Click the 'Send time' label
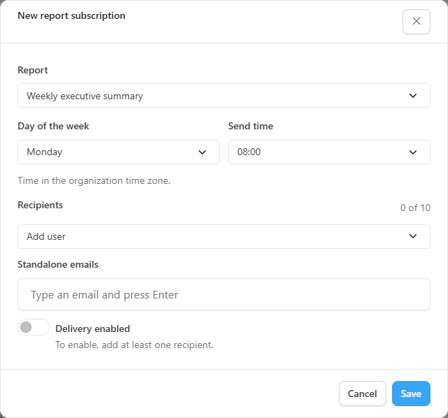448x418 pixels. coord(251,126)
